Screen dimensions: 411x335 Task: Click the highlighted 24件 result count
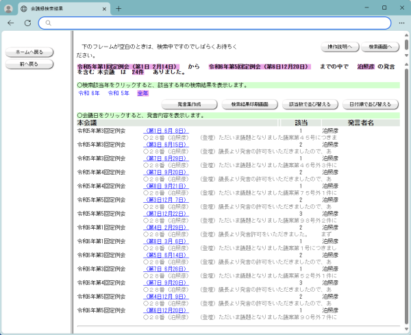click(138, 72)
